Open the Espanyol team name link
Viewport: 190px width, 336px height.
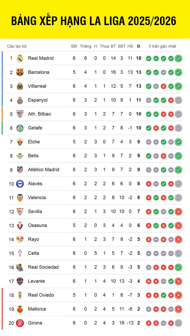[38, 100]
